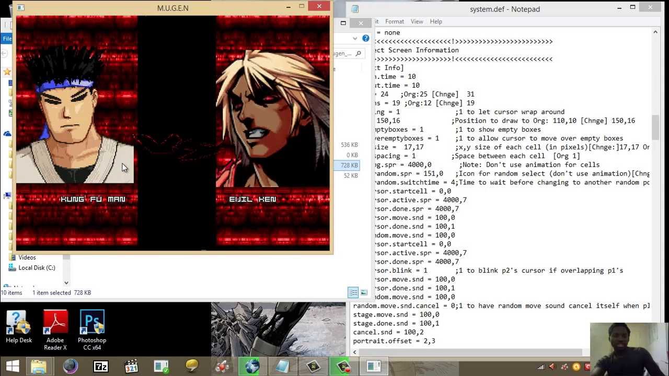669x376 pixels.
Task: Click the Evil Ken portrait
Action: [x=273, y=119]
